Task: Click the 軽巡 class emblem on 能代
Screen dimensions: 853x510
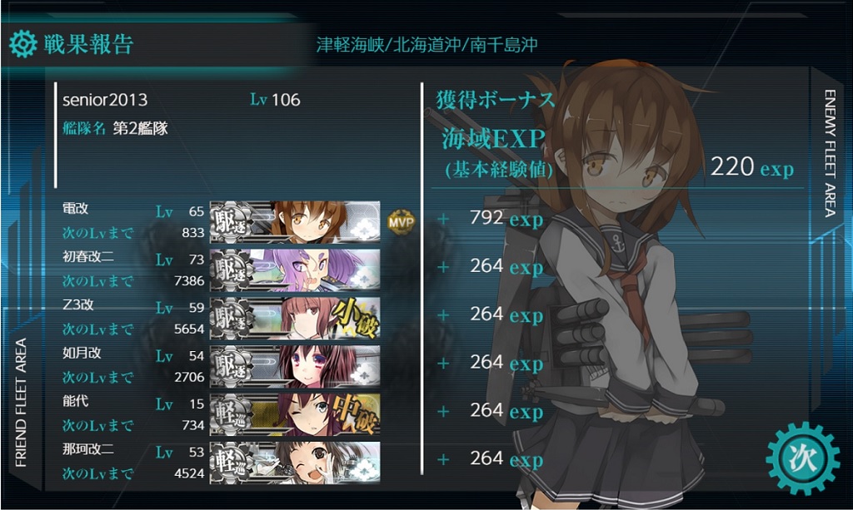Action: pyautogui.click(x=232, y=414)
